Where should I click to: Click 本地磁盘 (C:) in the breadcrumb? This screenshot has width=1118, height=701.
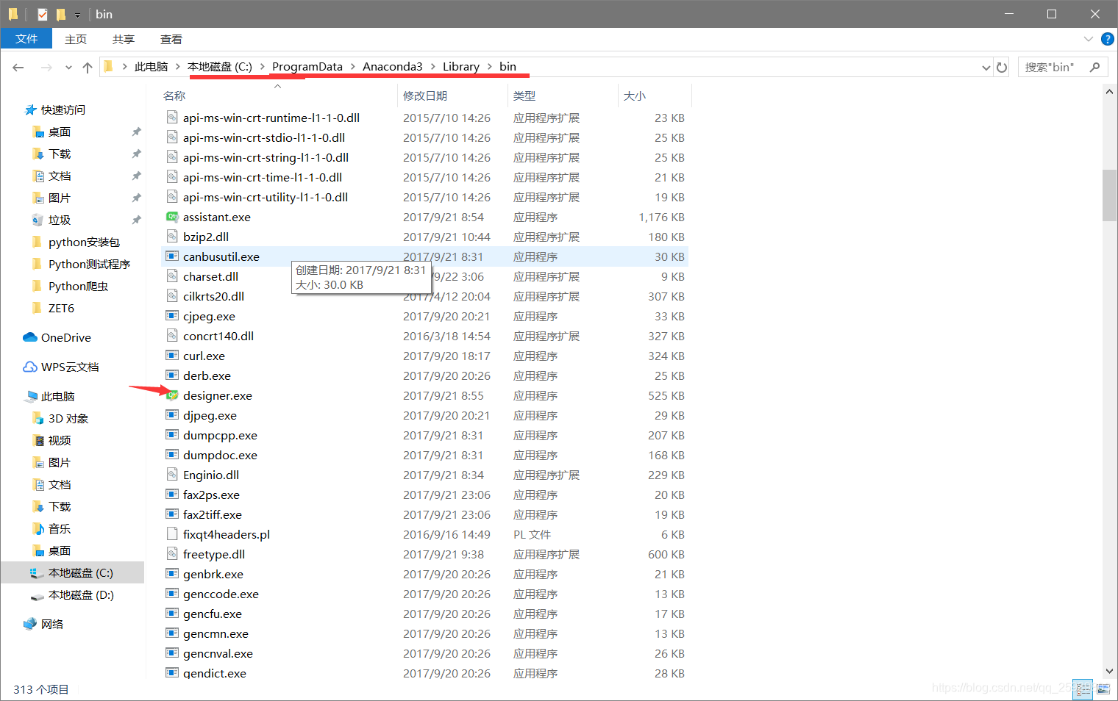point(220,67)
